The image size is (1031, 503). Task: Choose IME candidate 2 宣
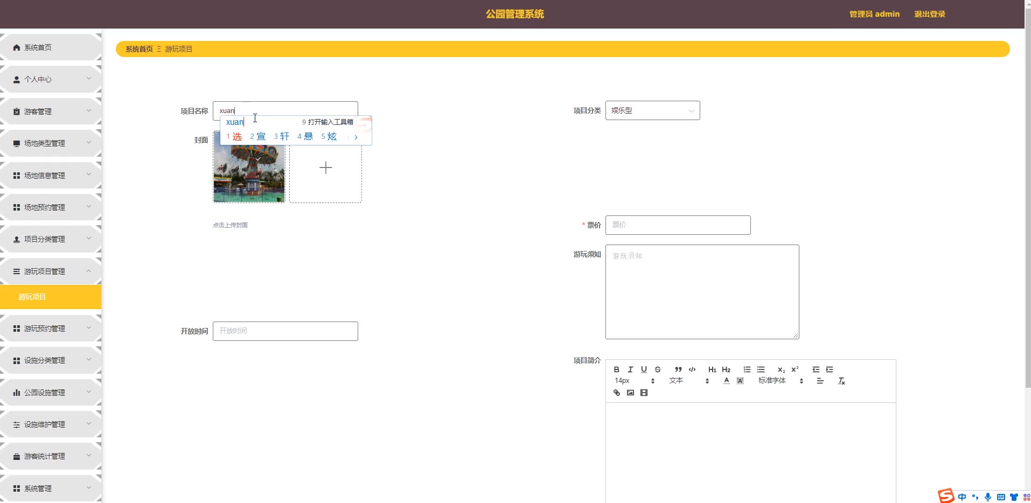(258, 137)
